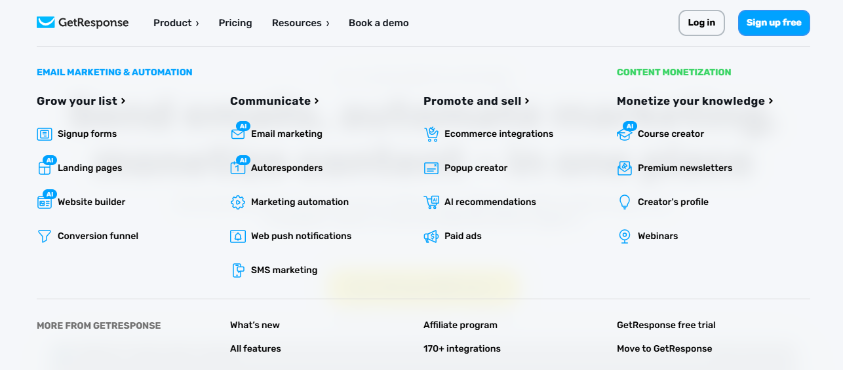Click the Webinars webcam icon
Image resolution: width=843 pixels, height=370 pixels.
point(625,236)
